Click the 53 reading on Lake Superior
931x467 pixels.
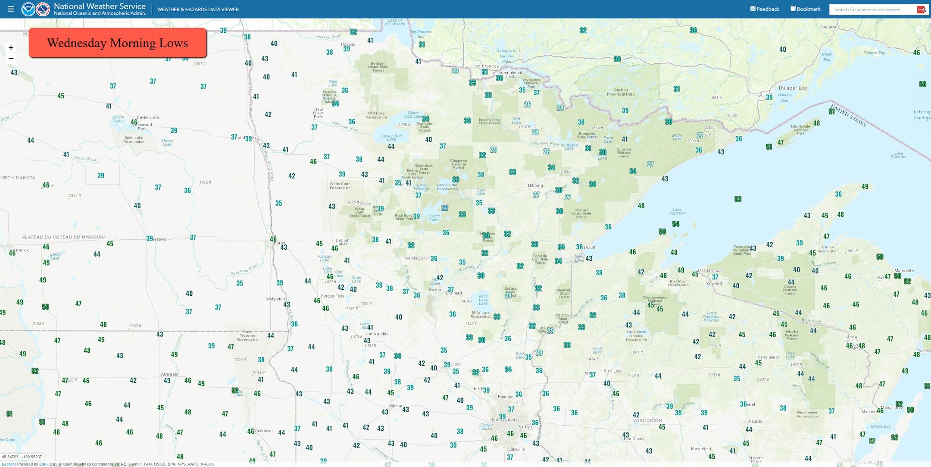coord(738,199)
